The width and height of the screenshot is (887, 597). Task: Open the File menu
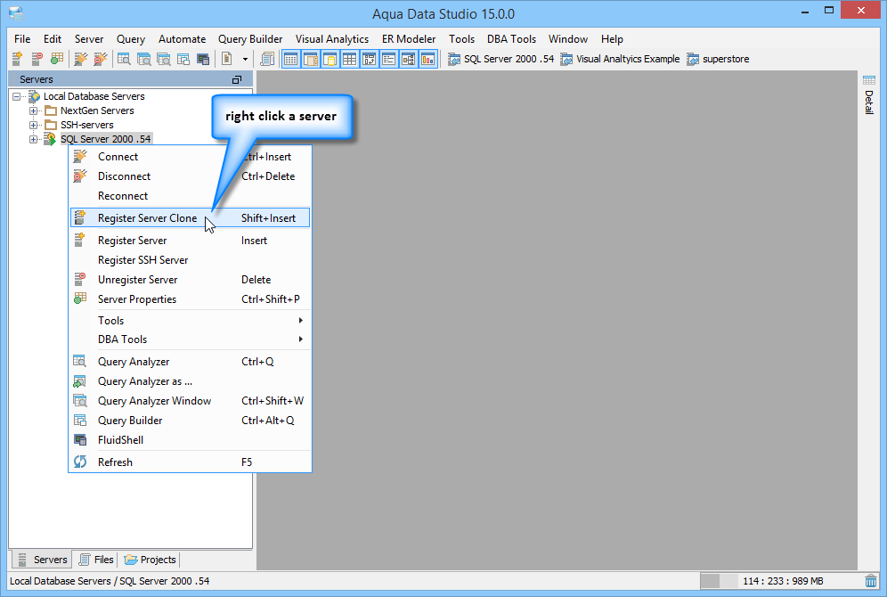pos(22,39)
